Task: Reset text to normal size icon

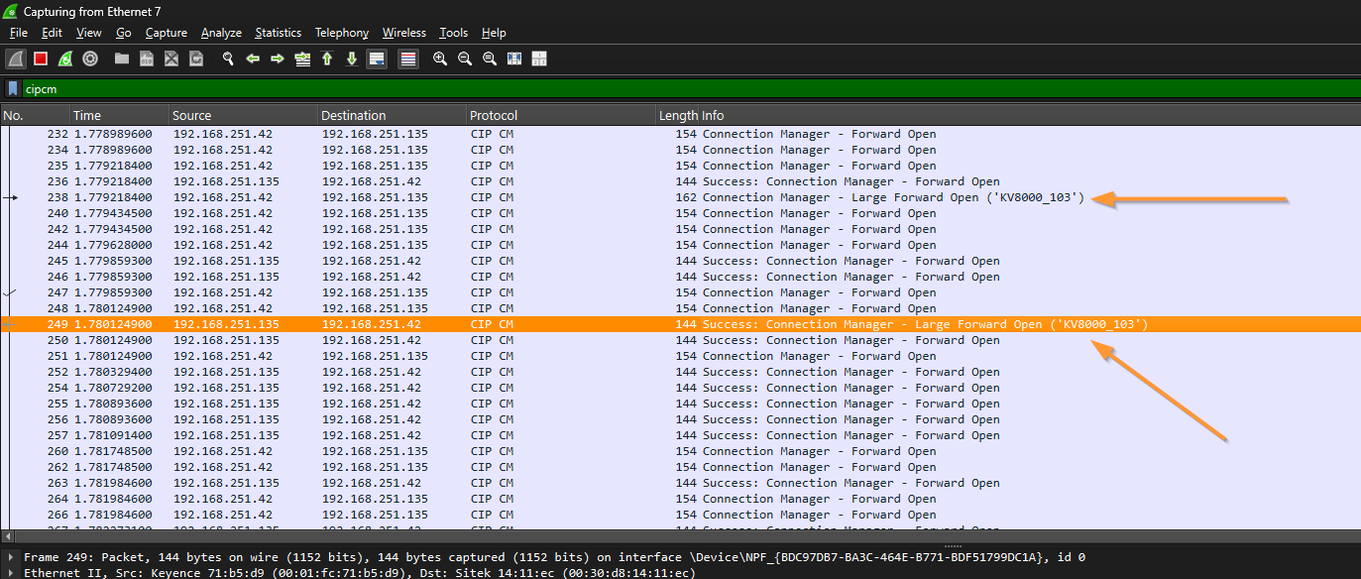Action: tap(490, 58)
